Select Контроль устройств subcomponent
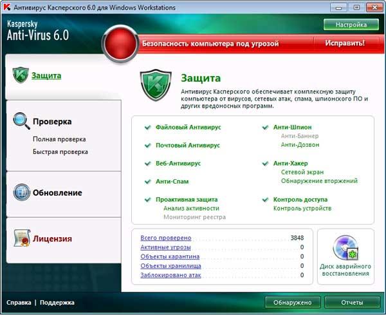Viewport: 386px width, 315px height. (x=302, y=209)
